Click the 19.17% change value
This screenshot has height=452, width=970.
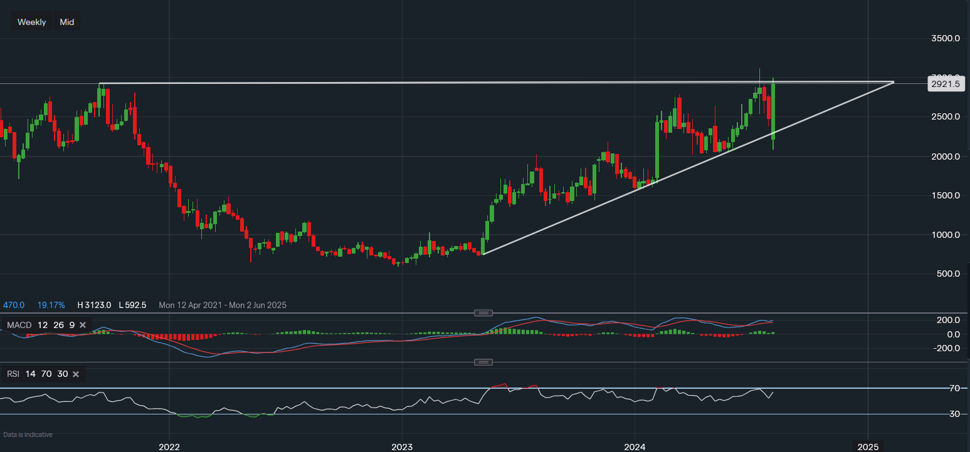point(51,305)
